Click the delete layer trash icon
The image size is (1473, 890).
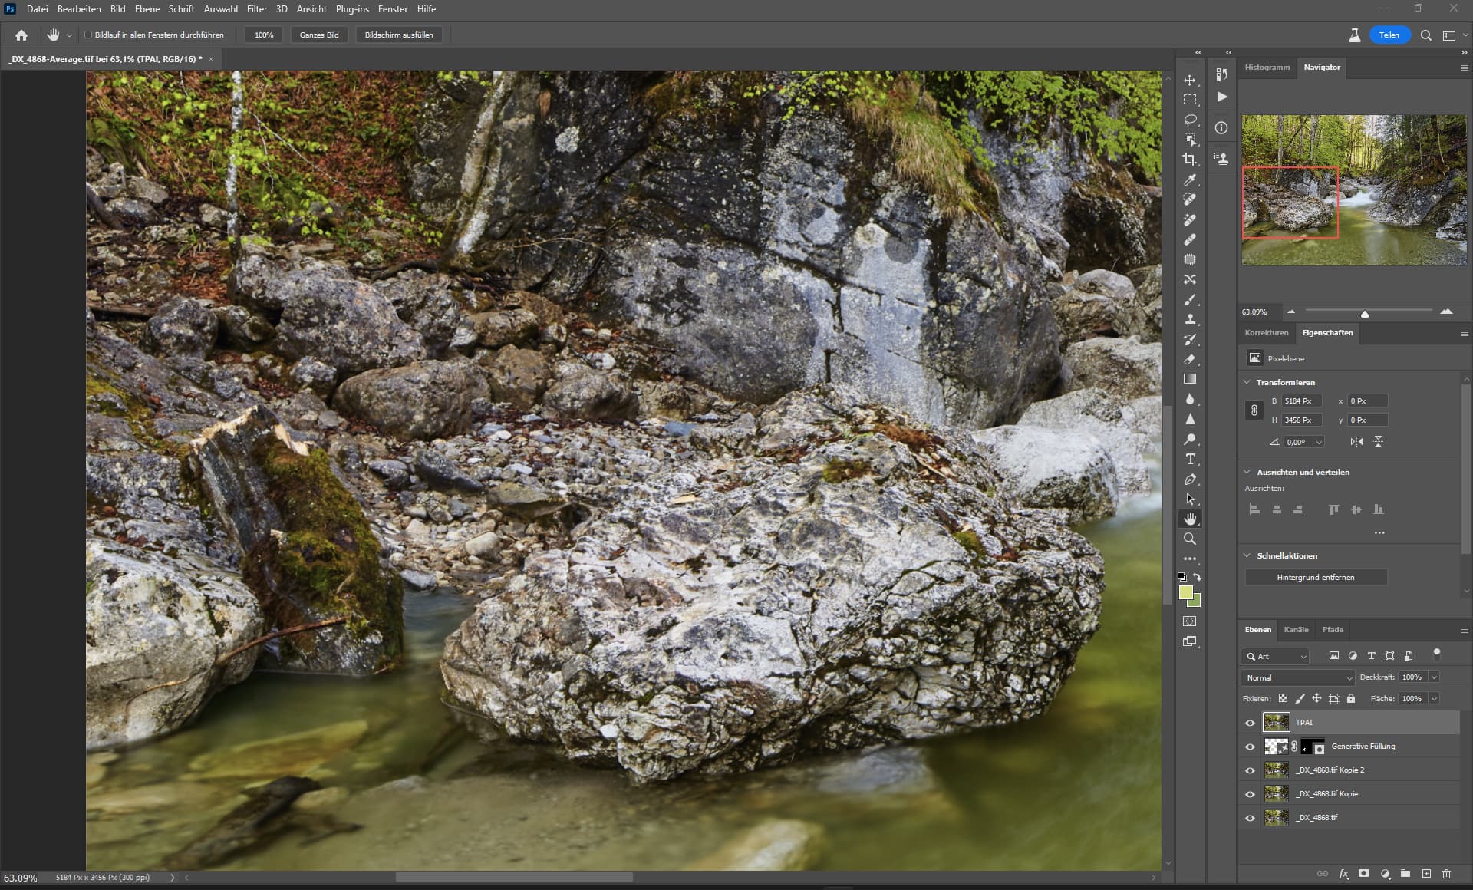[1446, 873]
